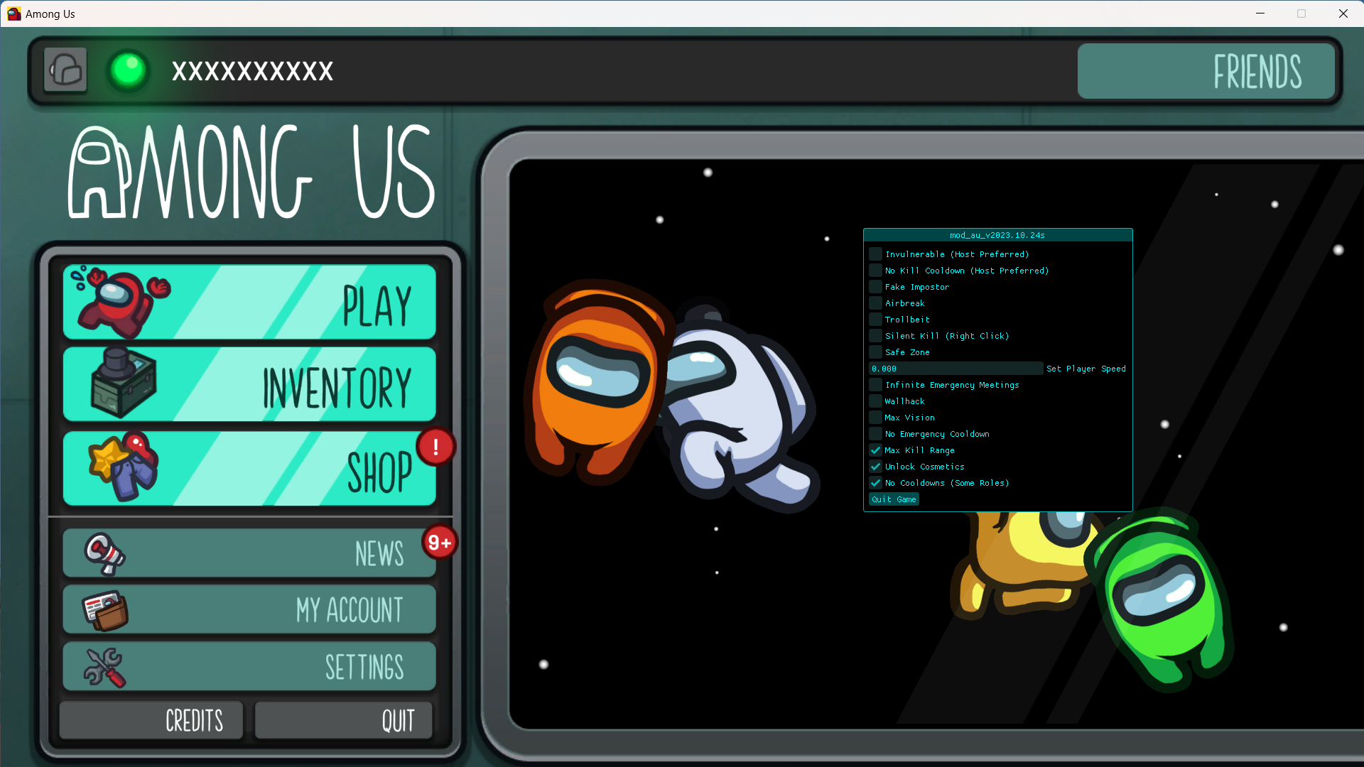Viewport: 1364px width, 767px height.
Task: Click the Set Player Speed value field
Action: pyautogui.click(x=956, y=369)
